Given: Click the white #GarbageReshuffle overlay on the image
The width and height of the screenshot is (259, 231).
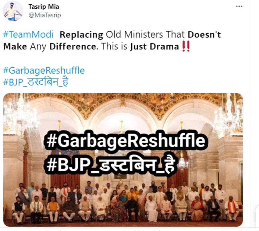Looking at the screenshot, I should (125, 141).
